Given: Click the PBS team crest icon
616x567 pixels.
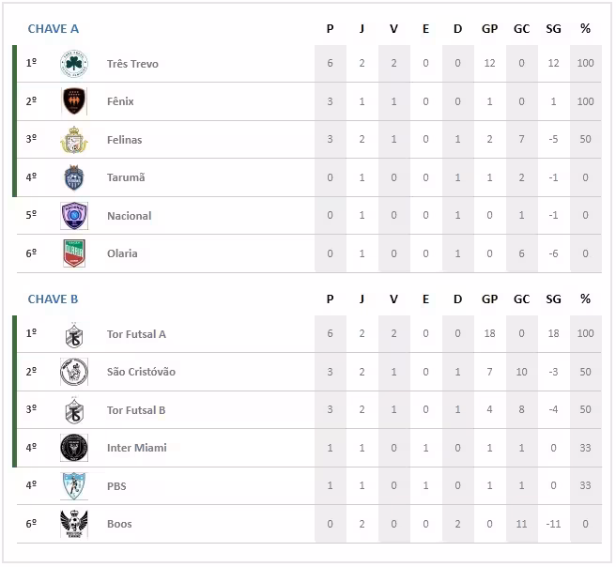Looking at the screenshot, I should tap(74, 486).
